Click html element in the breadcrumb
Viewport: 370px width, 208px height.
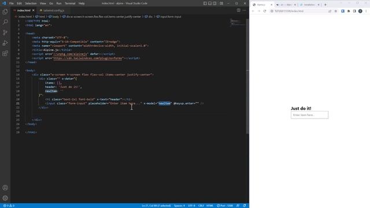40,17
